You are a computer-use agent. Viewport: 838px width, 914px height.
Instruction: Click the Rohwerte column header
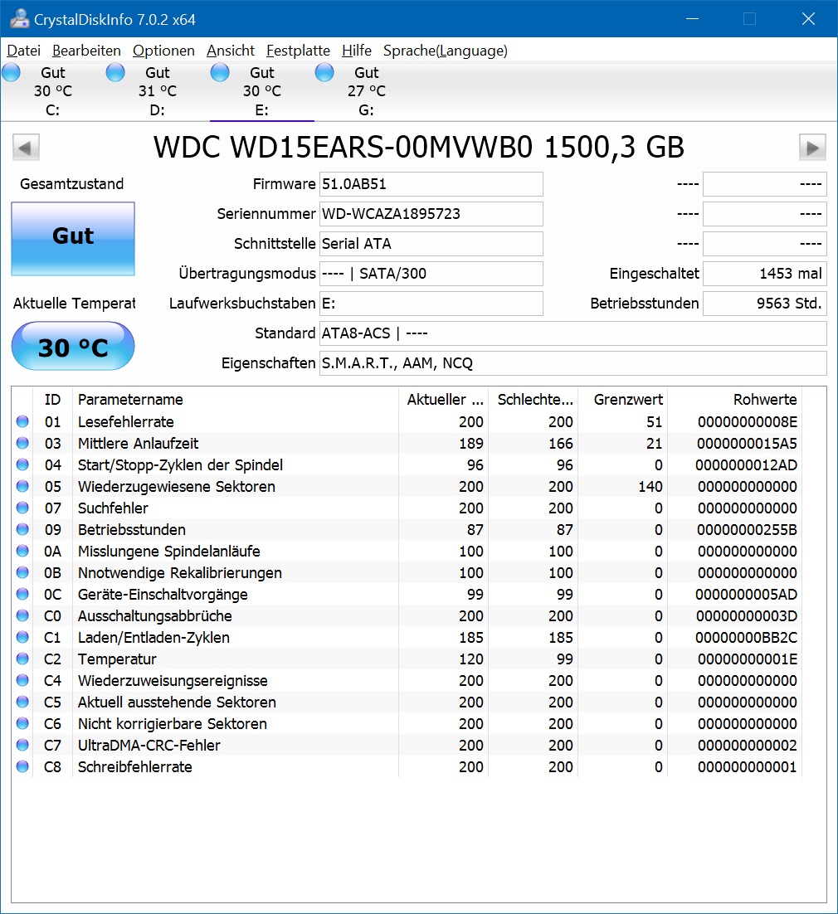[735, 399]
